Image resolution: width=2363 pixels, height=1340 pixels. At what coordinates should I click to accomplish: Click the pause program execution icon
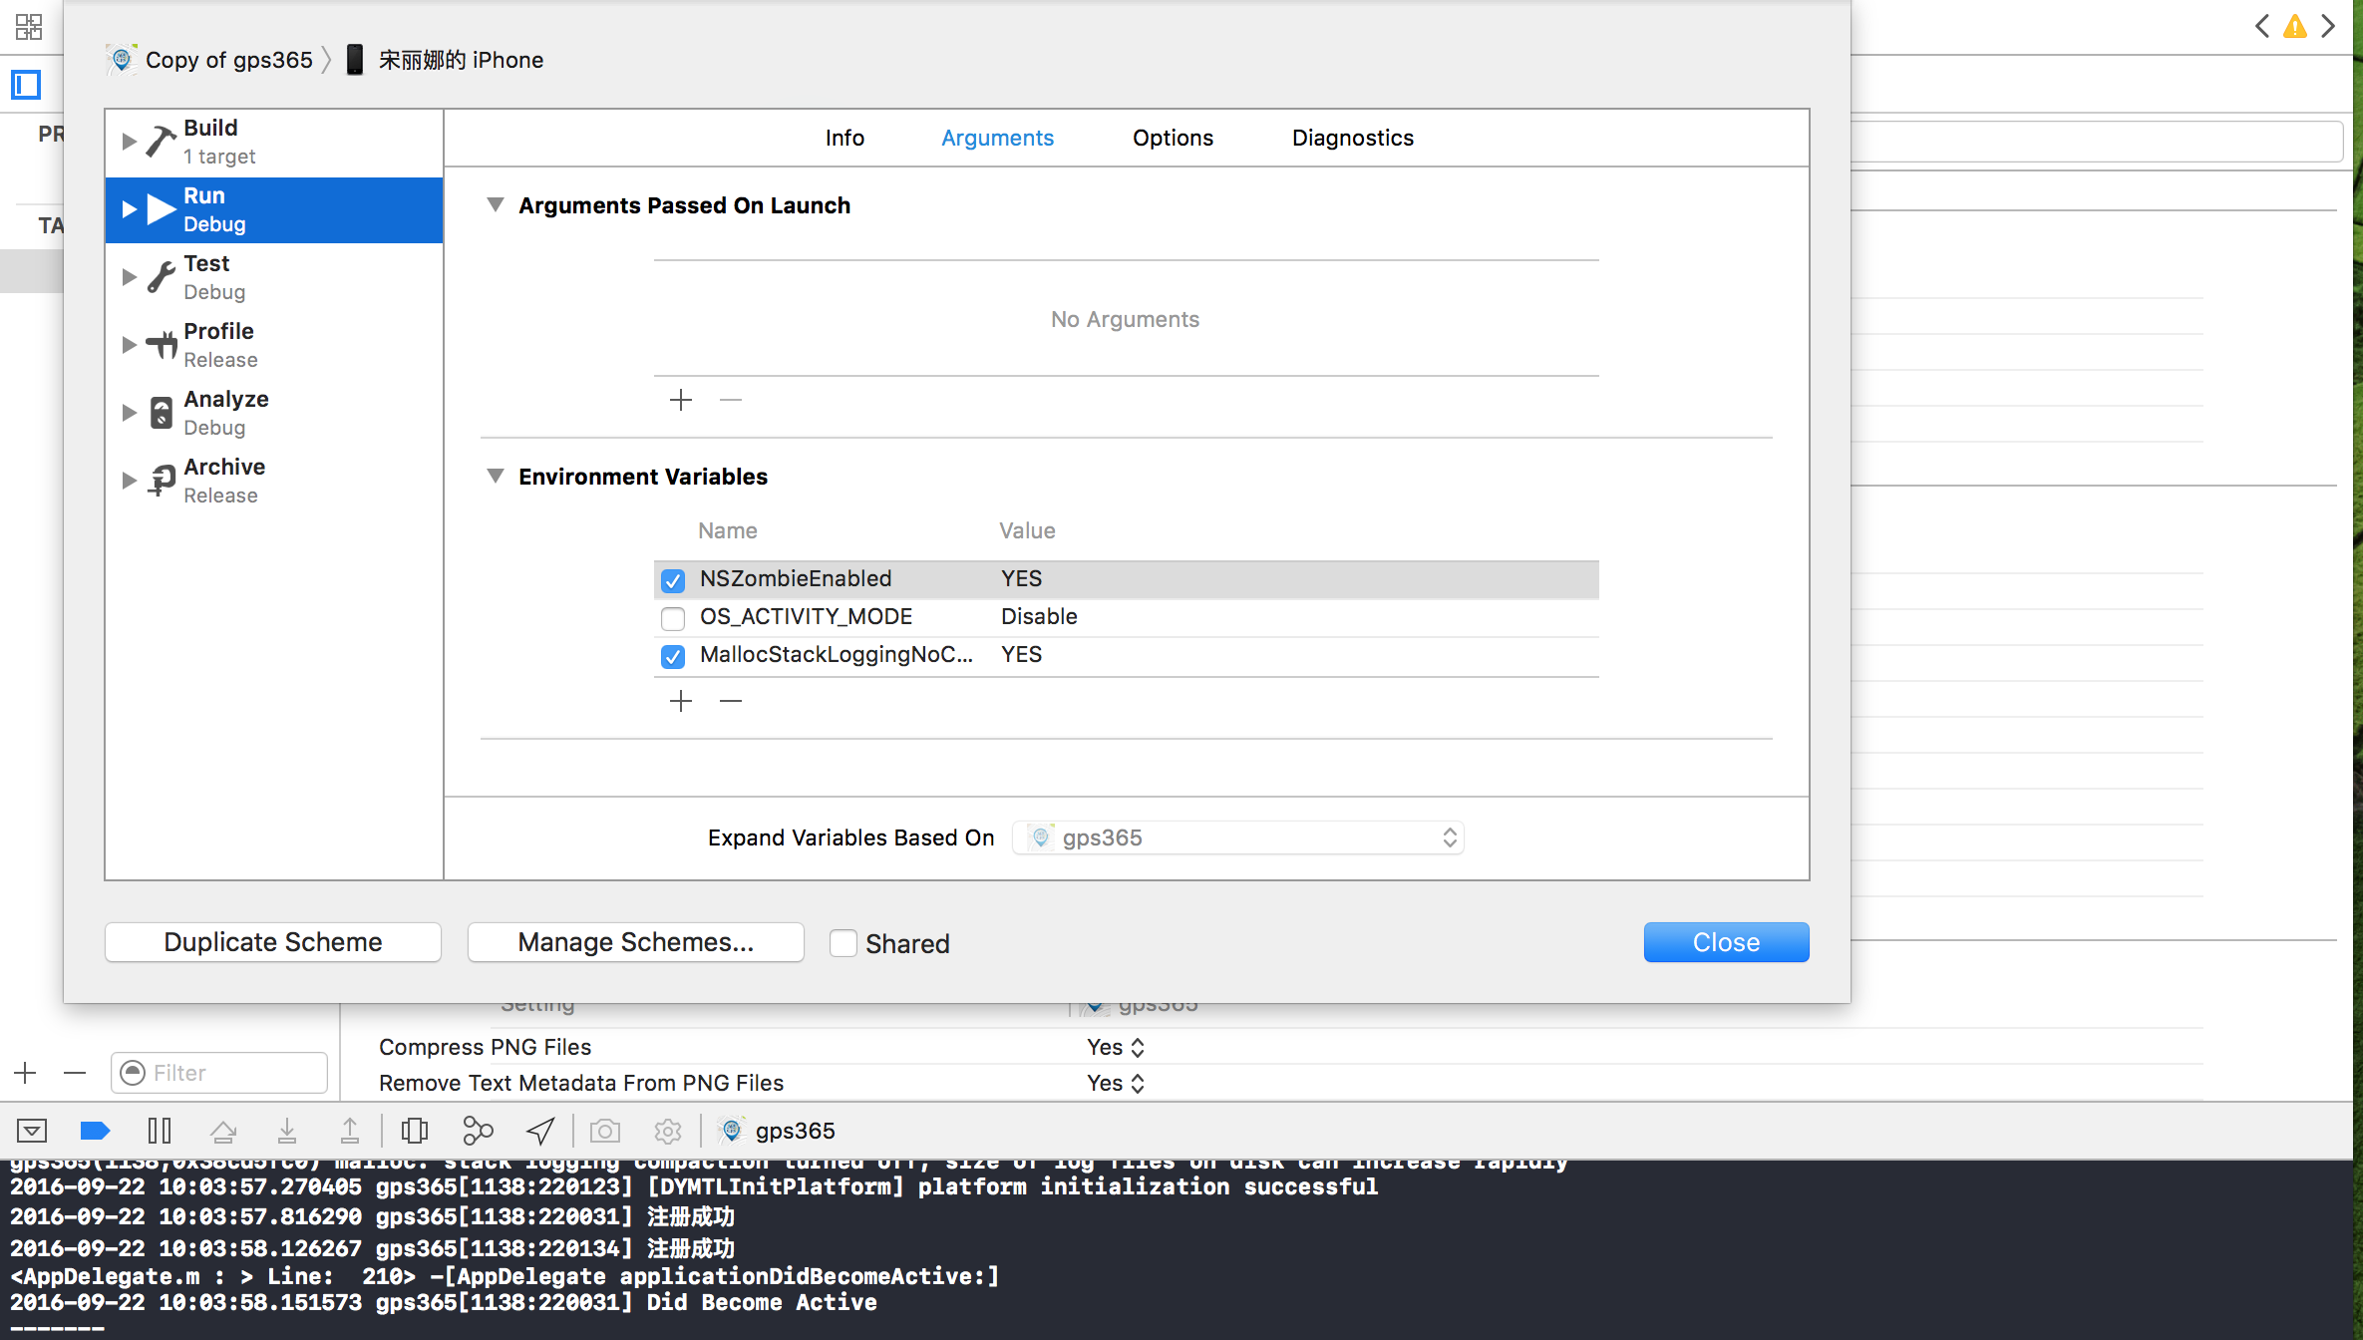160,1131
